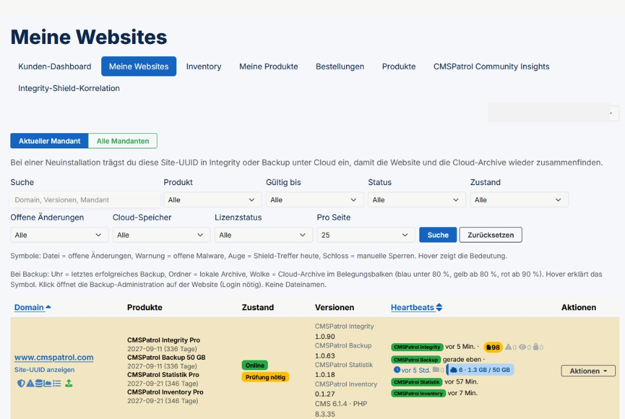Click the version number 1.0.90
This screenshot has height=419, width=625.
[x=325, y=337]
